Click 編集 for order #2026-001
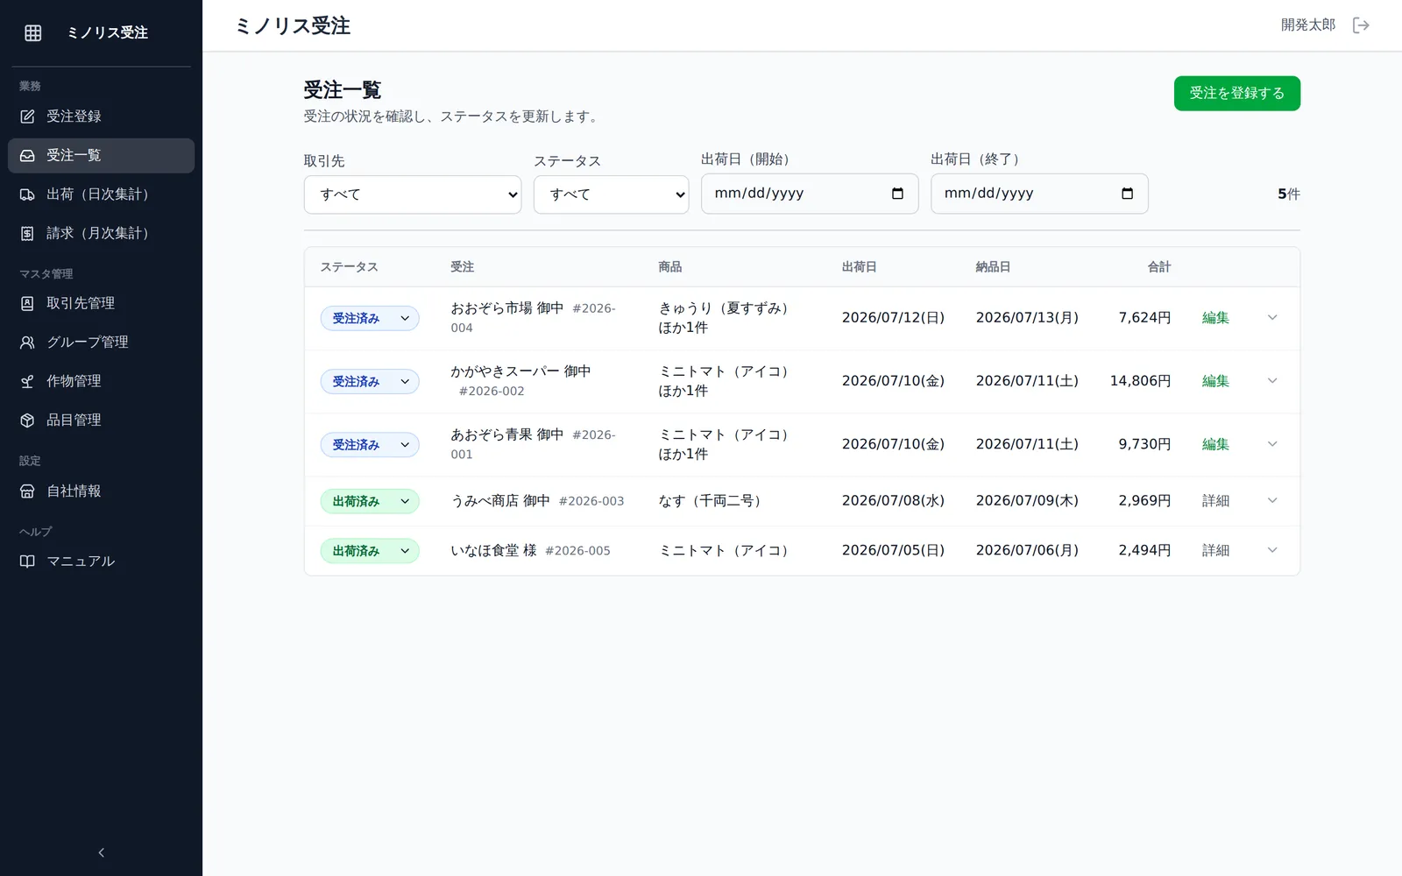The height and width of the screenshot is (876, 1402). pos(1215,444)
